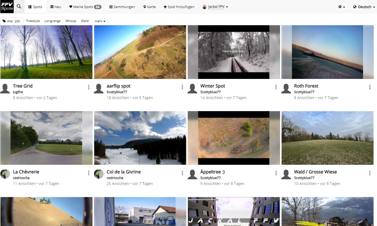Open La Chèvrerie thumbnail
The image size is (377, 226).
(x=46, y=138)
